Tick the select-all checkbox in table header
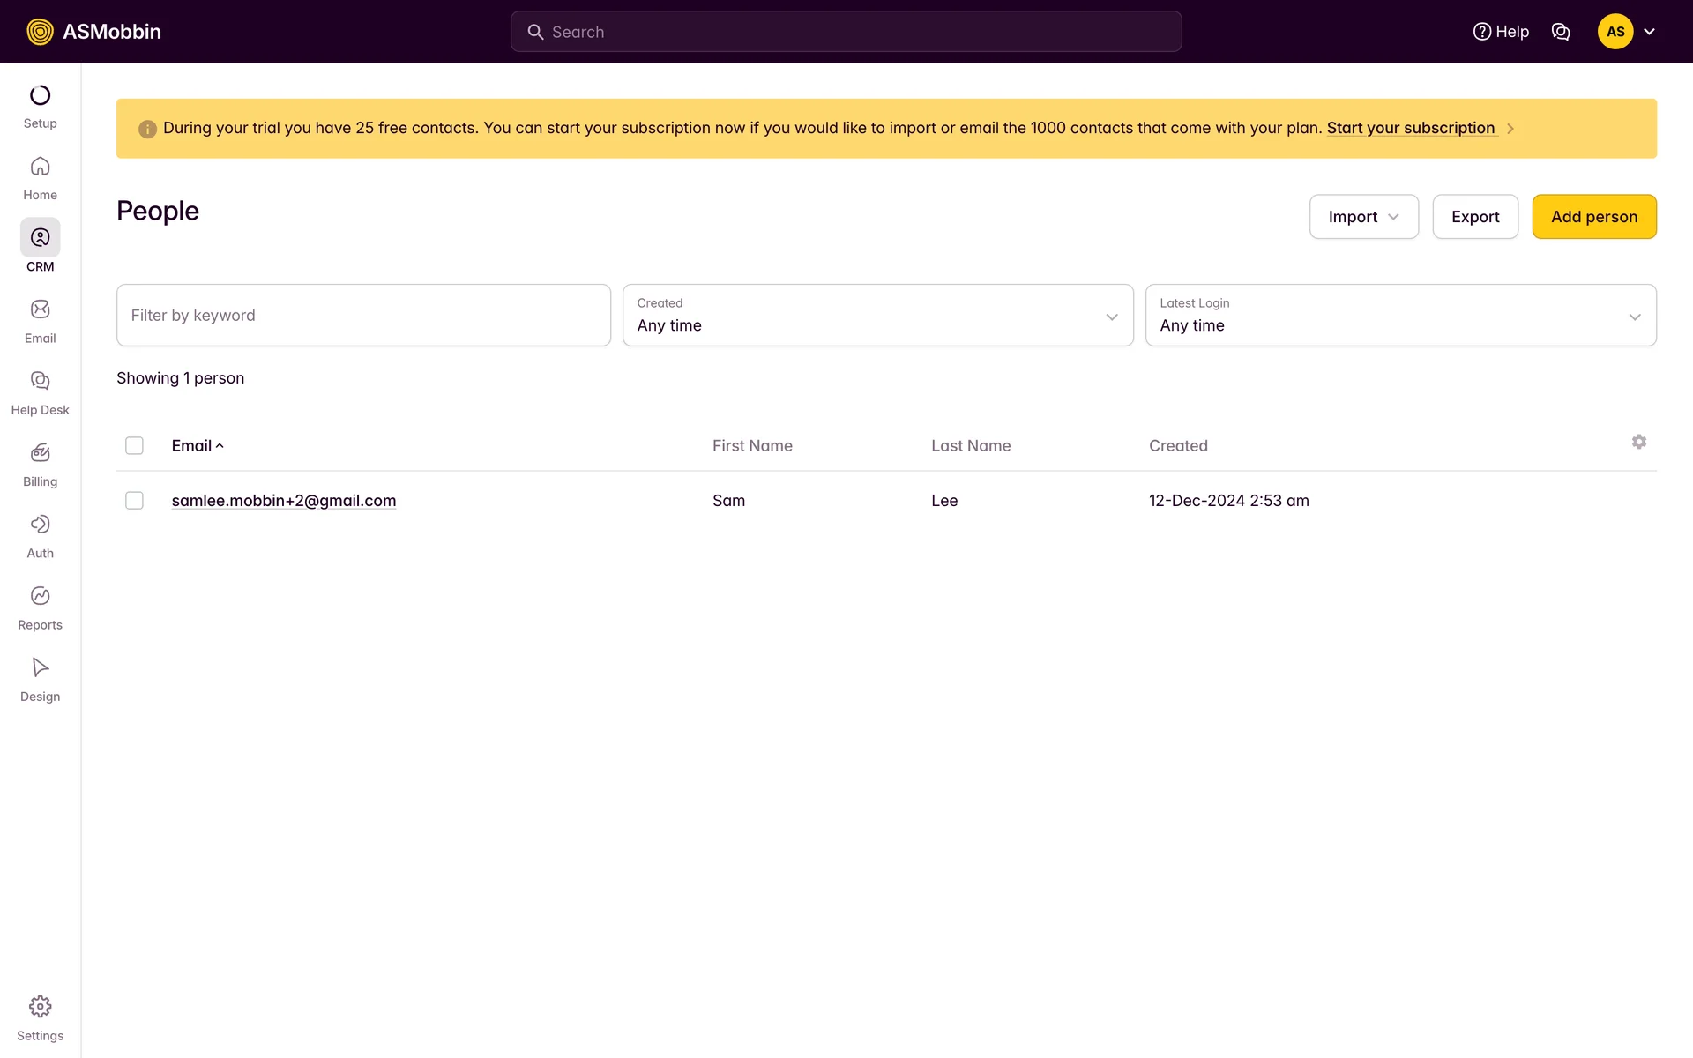 (134, 446)
